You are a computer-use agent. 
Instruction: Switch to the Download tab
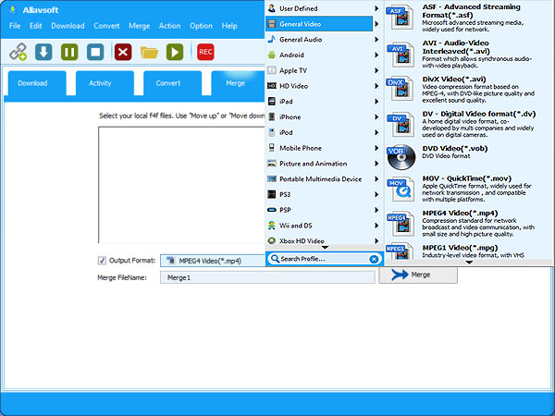tap(37, 83)
